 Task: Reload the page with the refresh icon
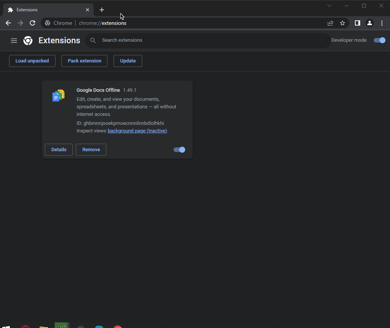pyautogui.click(x=32, y=23)
